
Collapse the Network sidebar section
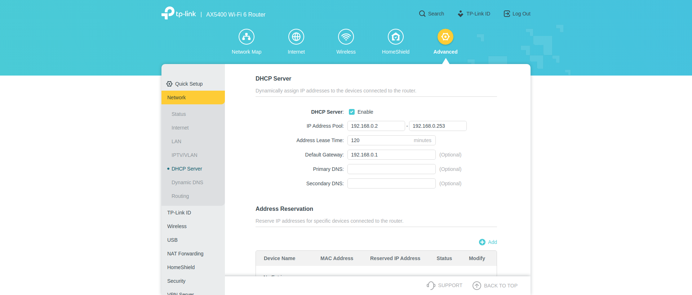click(x=193, y=97)
